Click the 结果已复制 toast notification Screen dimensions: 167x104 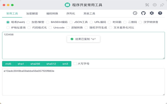pyautogui.click(x=83, y=39)
